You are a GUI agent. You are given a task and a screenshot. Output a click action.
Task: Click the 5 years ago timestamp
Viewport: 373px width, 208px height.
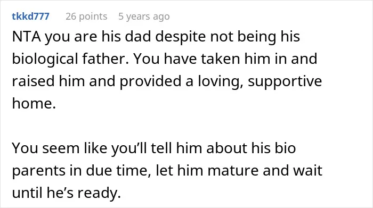[144, 16]
